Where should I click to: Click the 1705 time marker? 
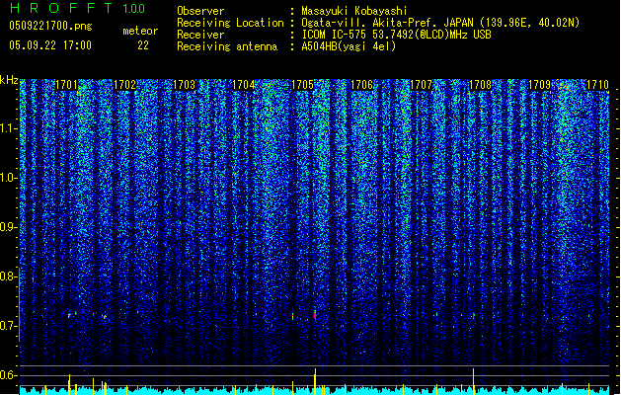click(302, 85)
